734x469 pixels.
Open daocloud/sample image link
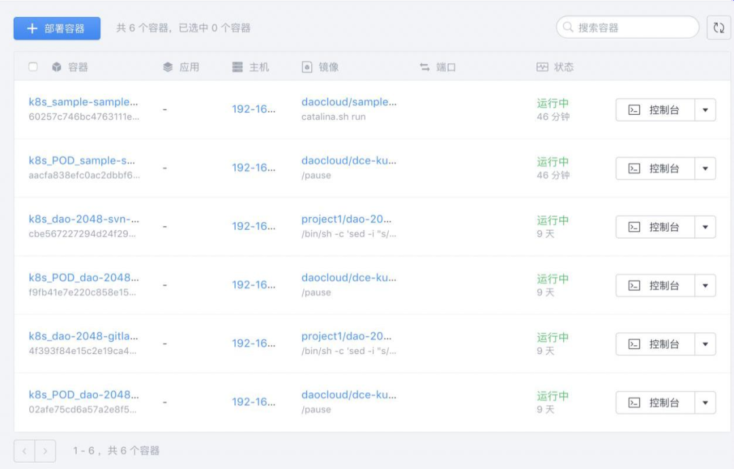point(349,103)
